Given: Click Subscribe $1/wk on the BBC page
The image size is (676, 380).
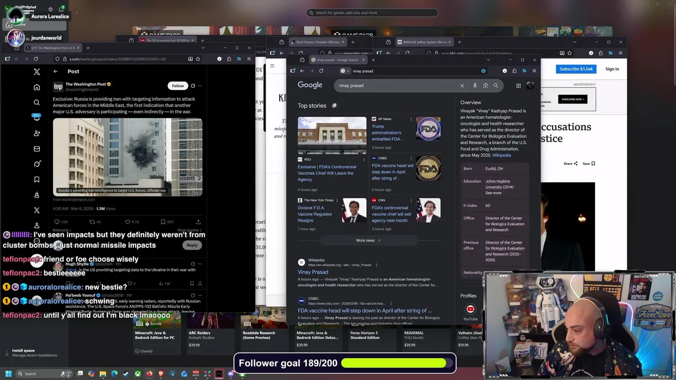Looking at the screenshot, I should (x=576, y=69).
